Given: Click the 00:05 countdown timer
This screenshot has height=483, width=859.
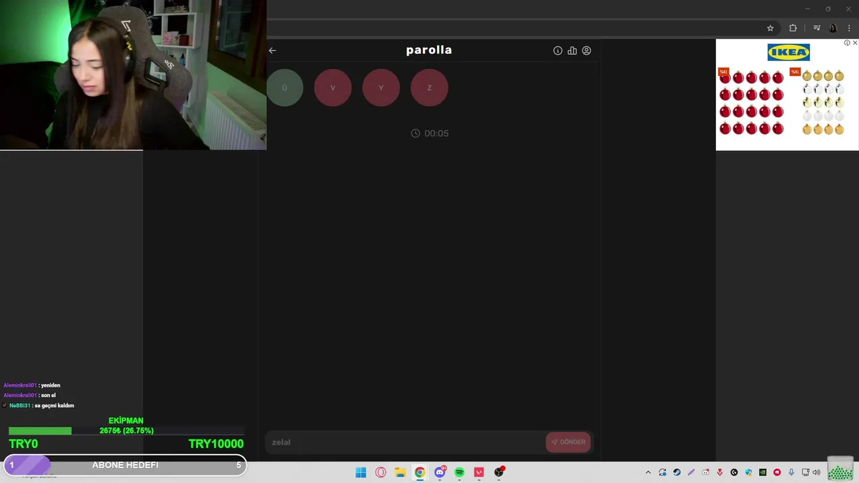Looking at the screenshot, I should tap(429, 133).
